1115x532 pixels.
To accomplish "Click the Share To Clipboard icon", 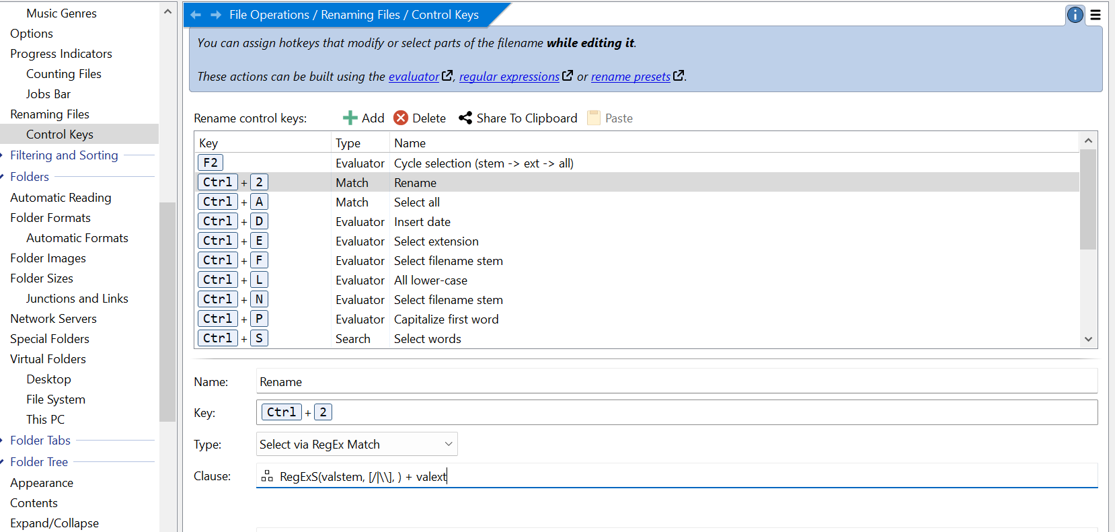I will (465, 118).
